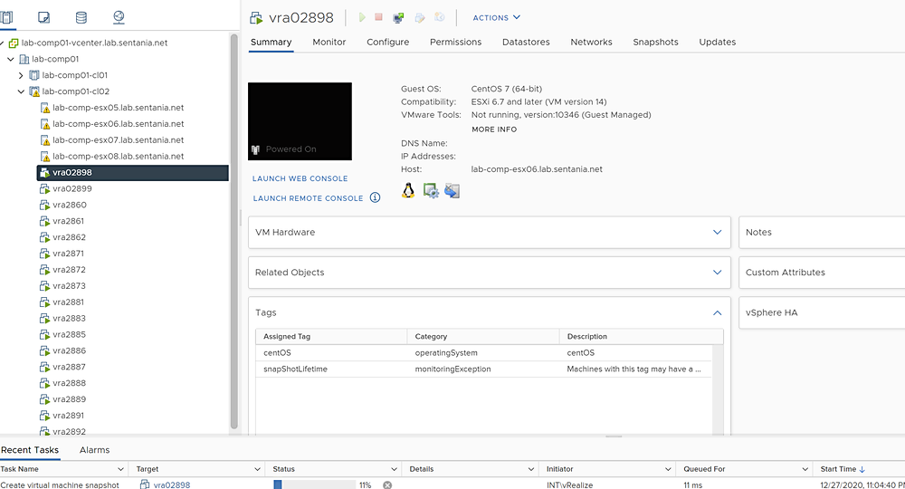Viewport: 905px width, 489px height.
Task: Cancel the snapshot task with the X icon
Action: point(387,485)
